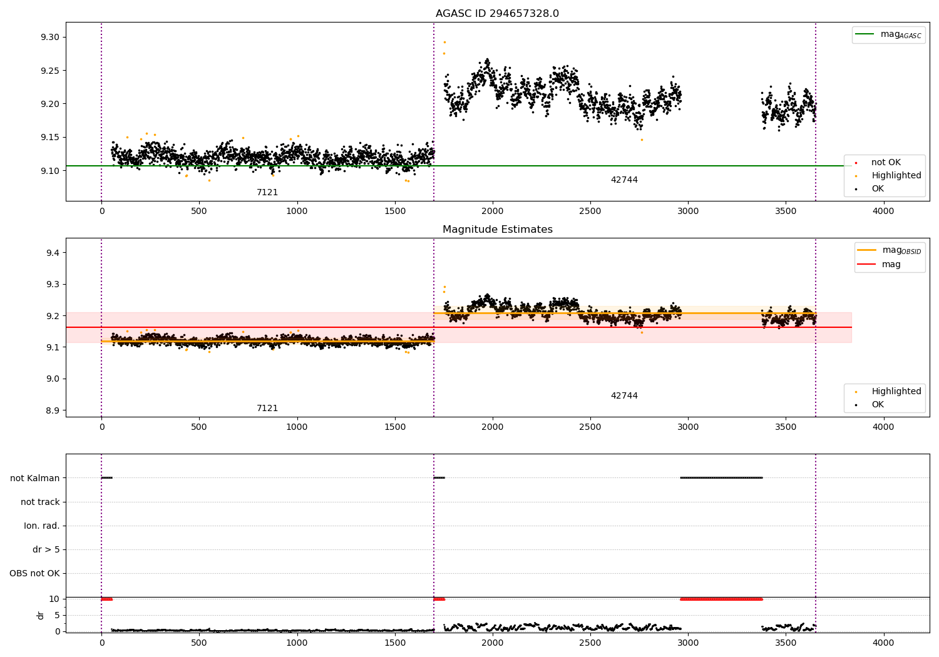Screen dimensions: 939x657
Task: Click the 9.15 y-tick in top plot
Action: (49, 138)
